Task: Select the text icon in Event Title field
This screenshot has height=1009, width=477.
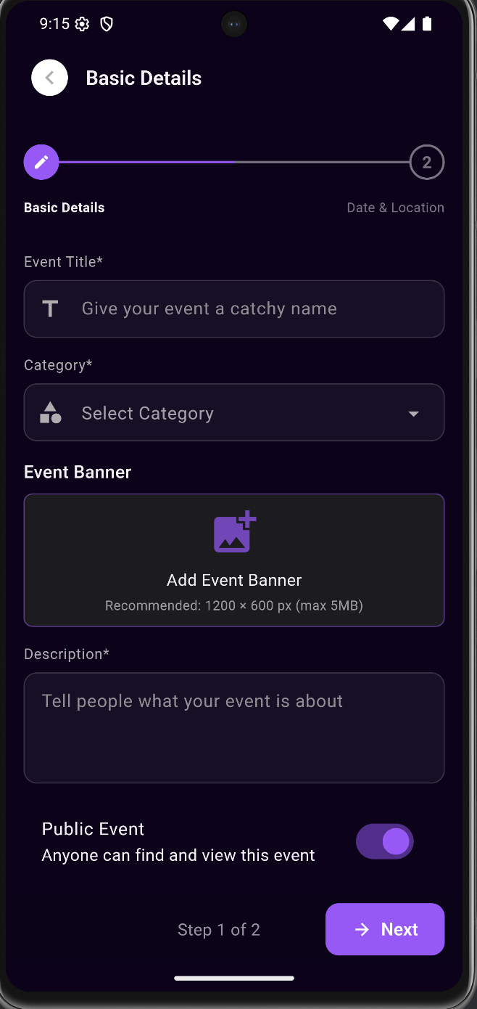Action: [x=49, y=309]
